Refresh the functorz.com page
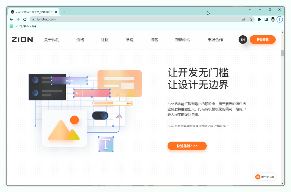The image size is (291, 192). pyautogui.click(x=25, y=19)
